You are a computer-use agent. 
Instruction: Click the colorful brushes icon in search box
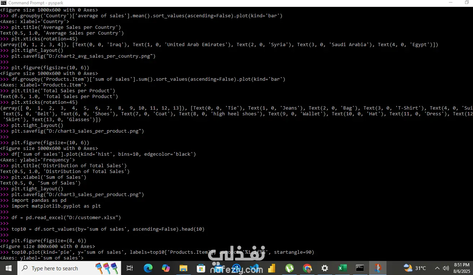[x=107, y=268]
